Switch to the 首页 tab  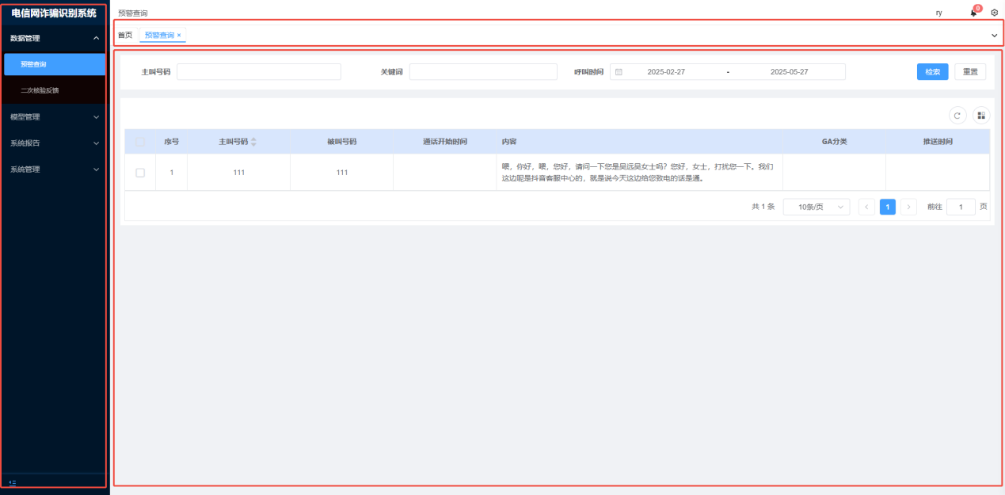click(125, 36)
